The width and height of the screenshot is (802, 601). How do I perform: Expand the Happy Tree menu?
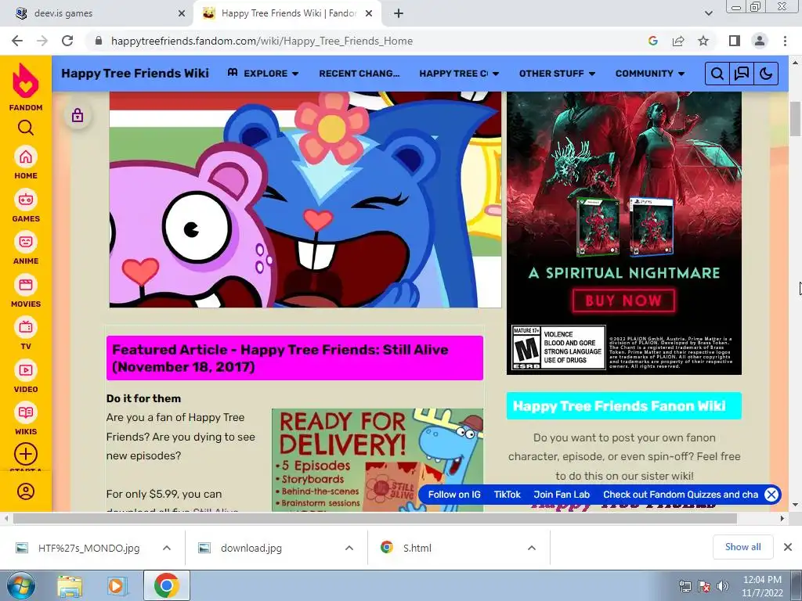click(459, 74)
